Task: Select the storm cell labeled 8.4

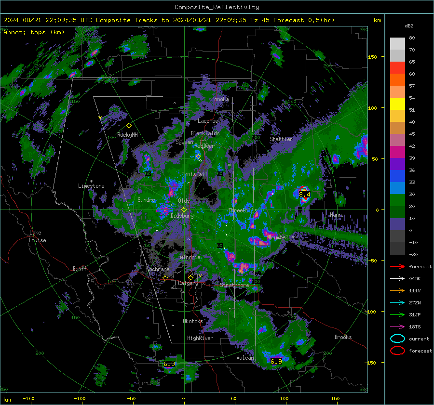Action: (304, 194)
